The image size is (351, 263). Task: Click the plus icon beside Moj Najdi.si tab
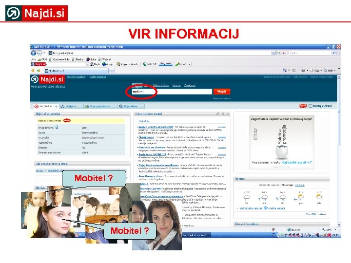(56, 106)
